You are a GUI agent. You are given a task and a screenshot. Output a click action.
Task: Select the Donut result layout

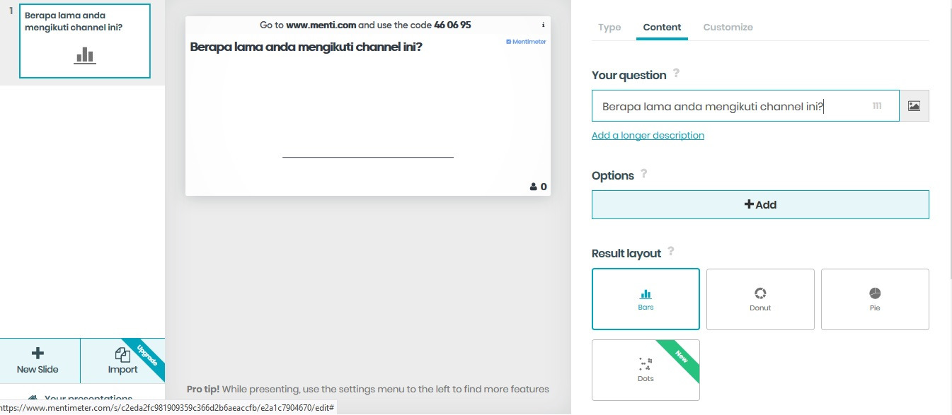point(760,299)
